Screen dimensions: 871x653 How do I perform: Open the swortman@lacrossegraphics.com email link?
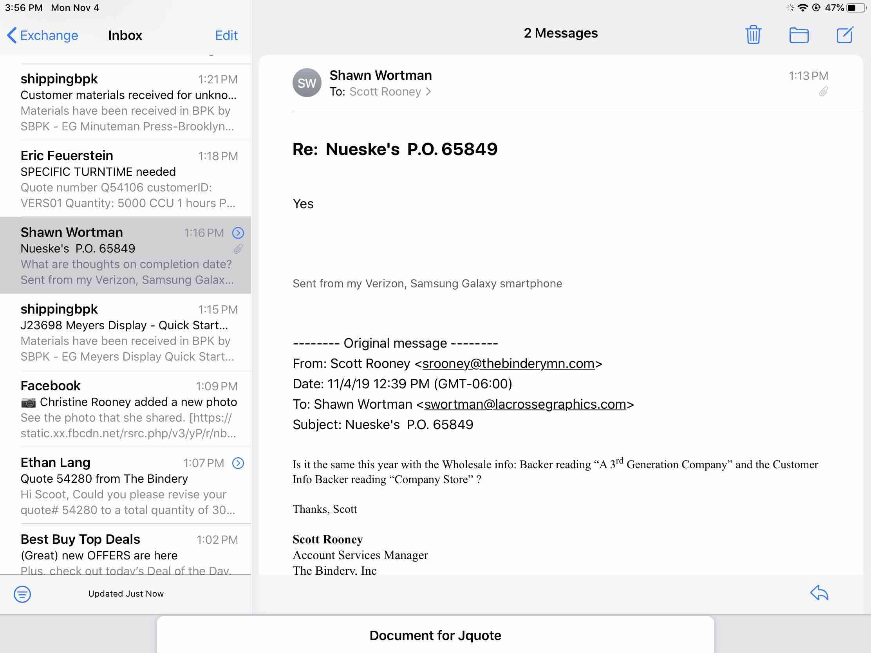tap(525, 404)
